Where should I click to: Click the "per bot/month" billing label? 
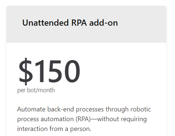(36, 90)
